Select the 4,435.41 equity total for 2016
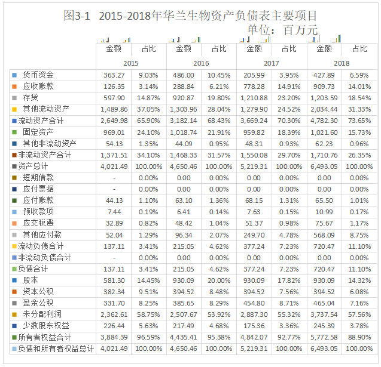This screenshot has width=381, height=367. tap(184, 337)
